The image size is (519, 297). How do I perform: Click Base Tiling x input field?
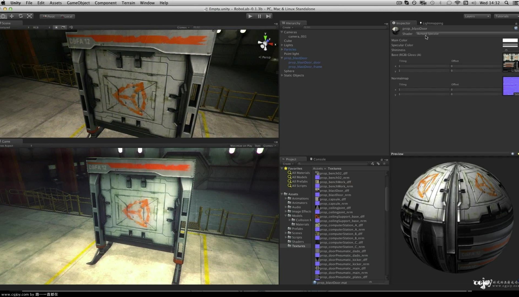click(x=423, y=66)
